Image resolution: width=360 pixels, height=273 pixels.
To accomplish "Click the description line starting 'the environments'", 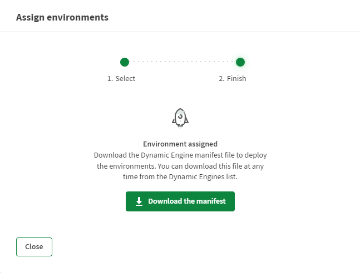I will pyautogui.click(x=180, y=166).
